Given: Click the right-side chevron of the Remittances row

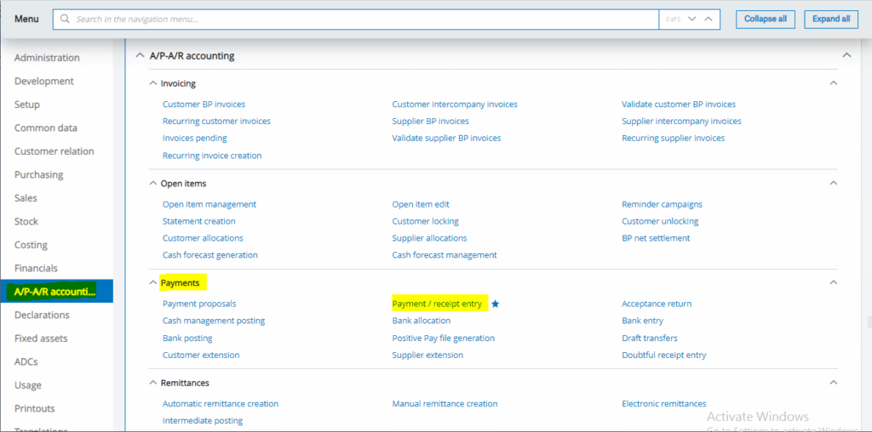Looking at the screenshot, I should 834,383.
